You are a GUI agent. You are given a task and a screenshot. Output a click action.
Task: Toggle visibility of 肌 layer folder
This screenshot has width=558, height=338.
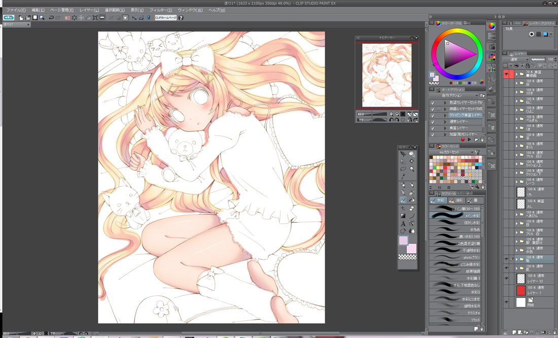click(506, 268)
